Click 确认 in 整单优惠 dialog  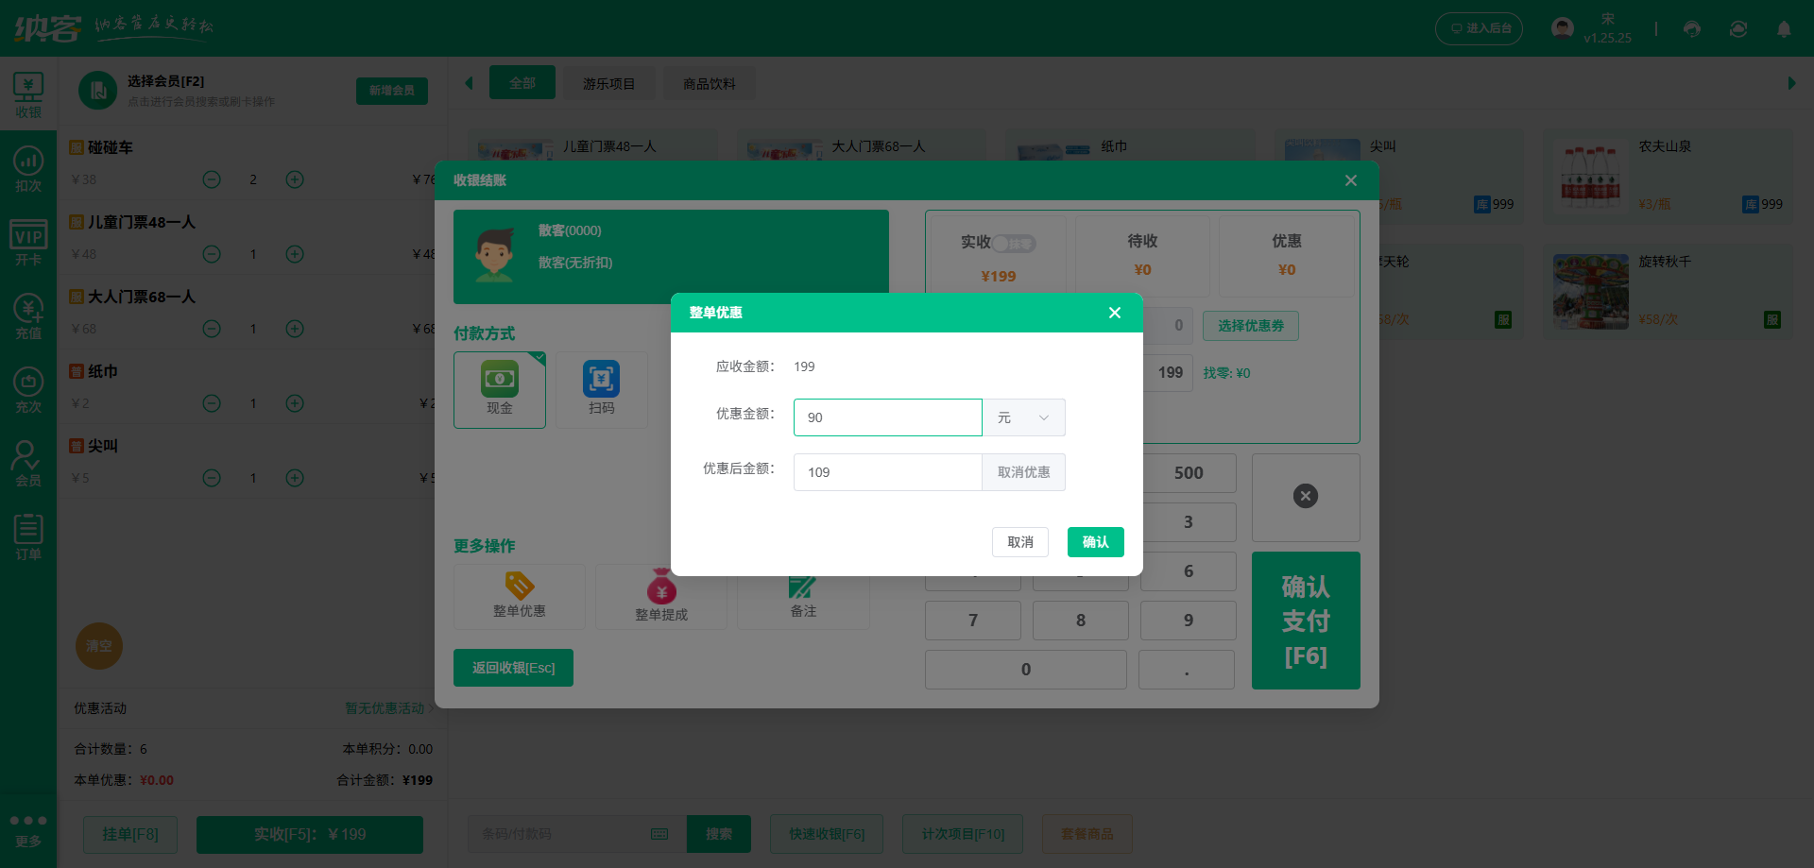[x=1096, y=542]
